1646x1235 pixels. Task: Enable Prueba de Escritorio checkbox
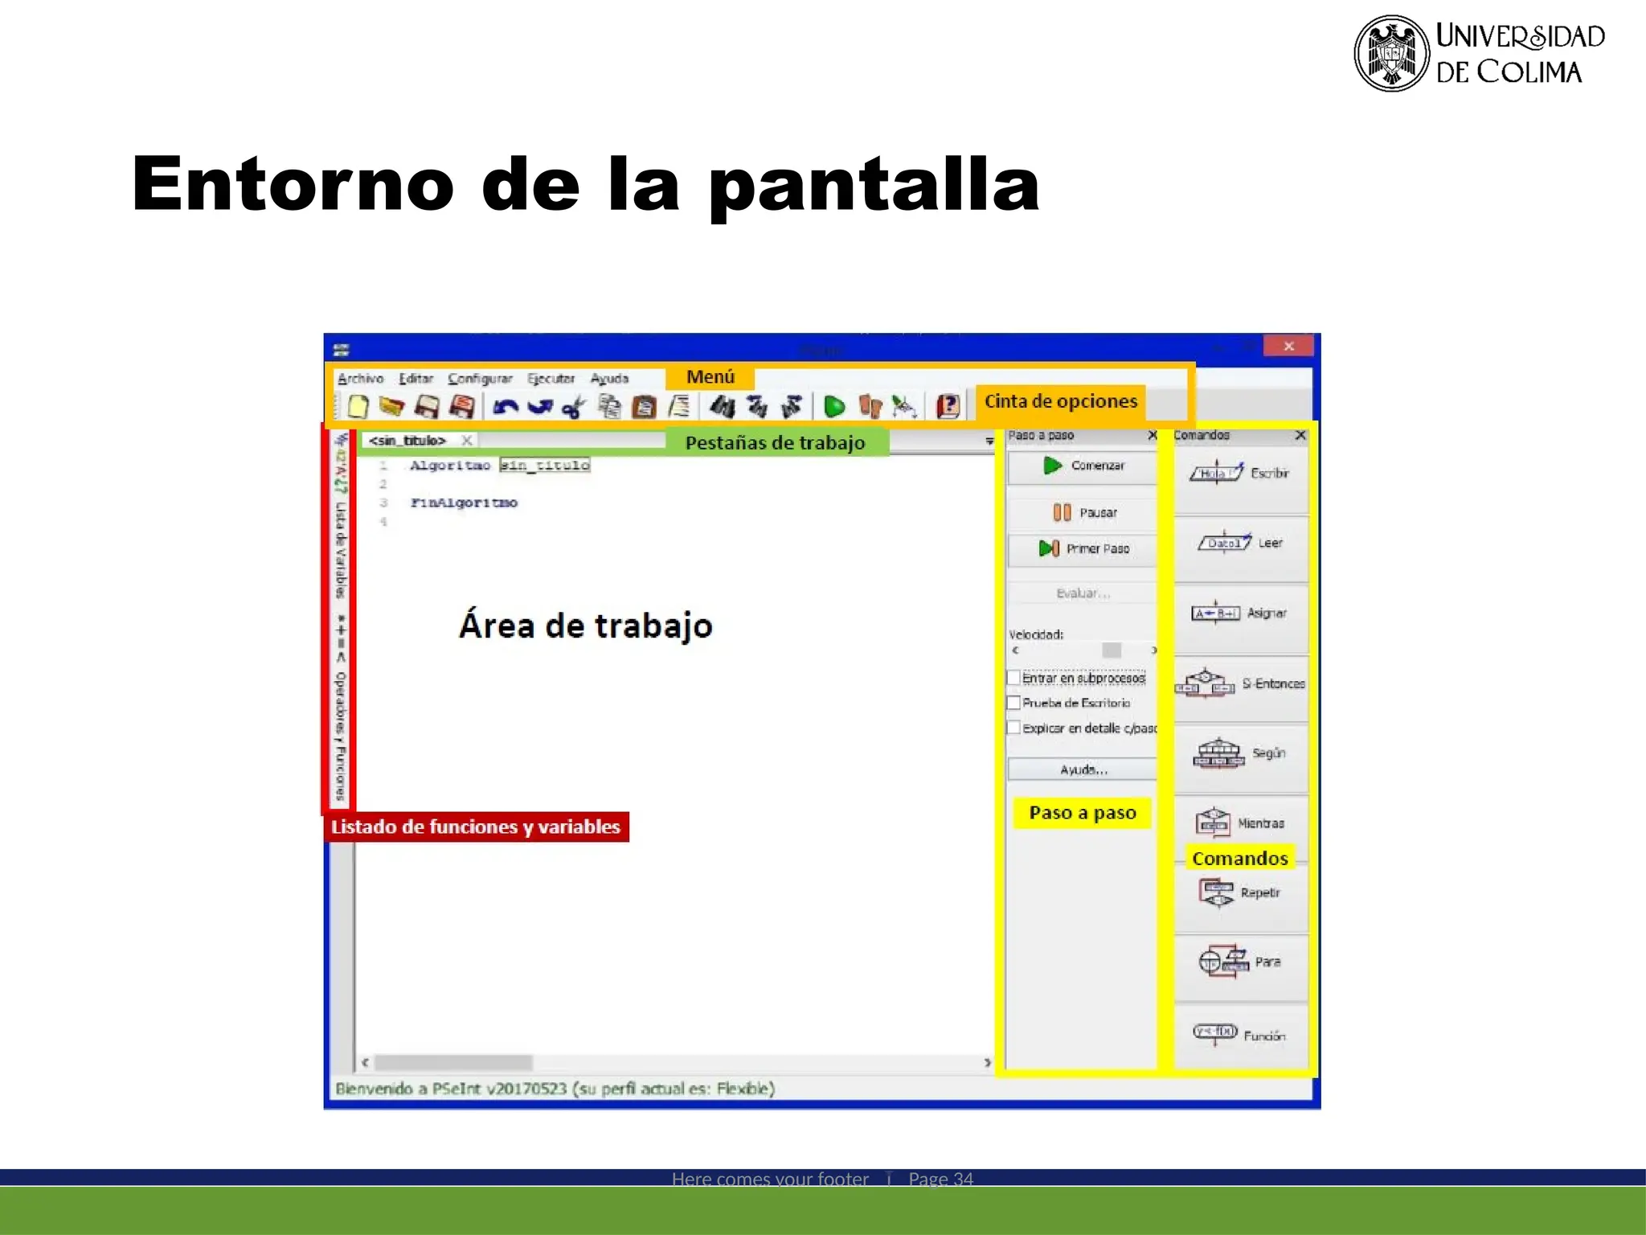pos(1014,703)
